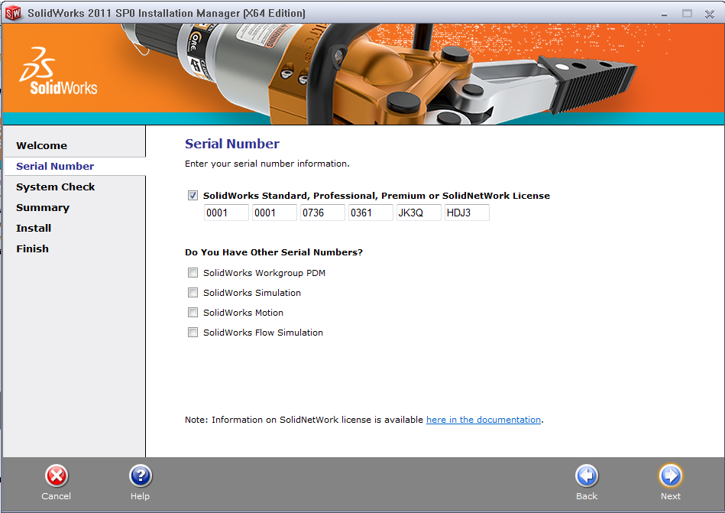Image resolution: width=725 pixels, height=513 pixels.
Task: Click the red Cancel icon
Action: (57, 476)
